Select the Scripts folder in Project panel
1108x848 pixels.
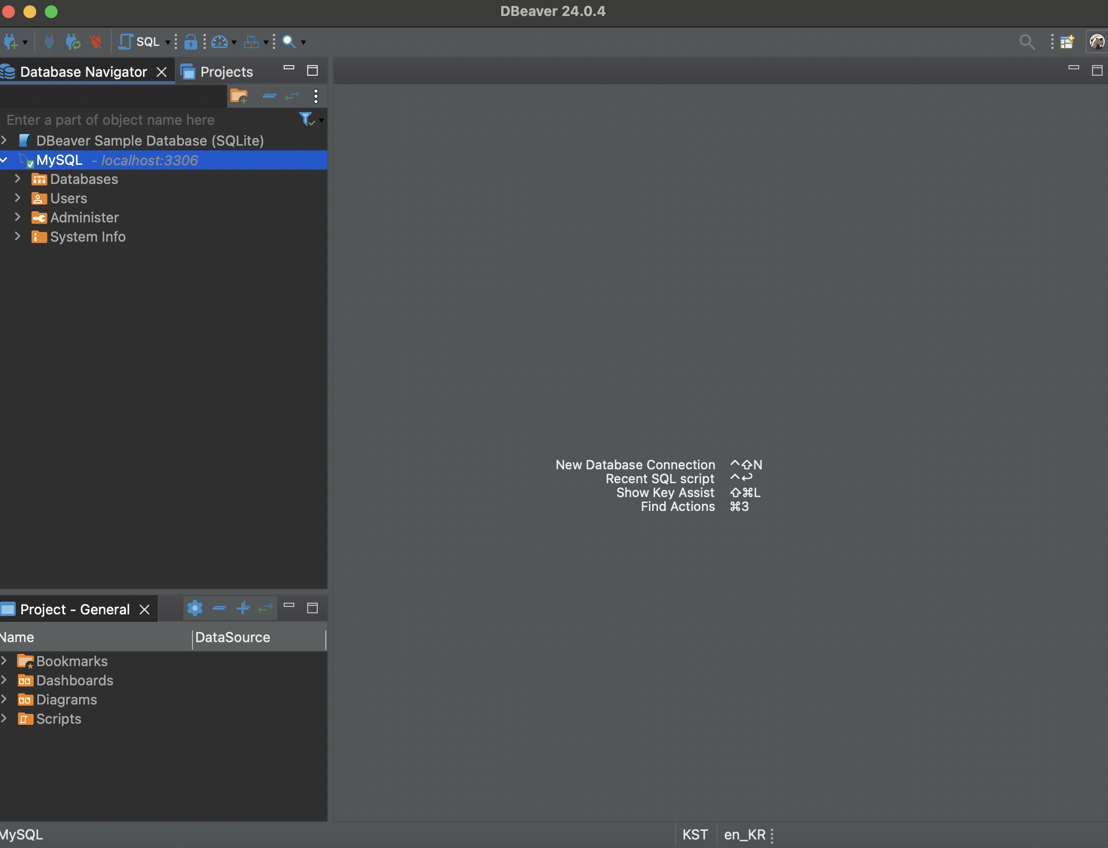59,719
